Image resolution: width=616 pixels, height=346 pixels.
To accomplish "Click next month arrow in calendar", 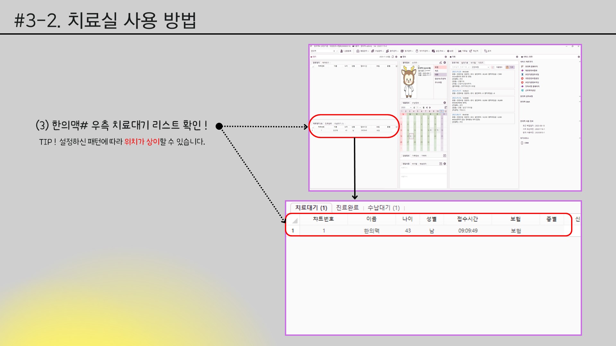I will coord(430,108).
